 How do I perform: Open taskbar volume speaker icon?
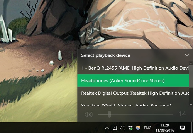coord(123,128)
